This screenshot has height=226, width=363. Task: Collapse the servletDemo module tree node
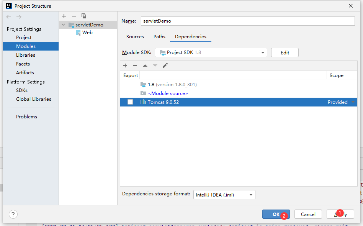tap(64, 25)
